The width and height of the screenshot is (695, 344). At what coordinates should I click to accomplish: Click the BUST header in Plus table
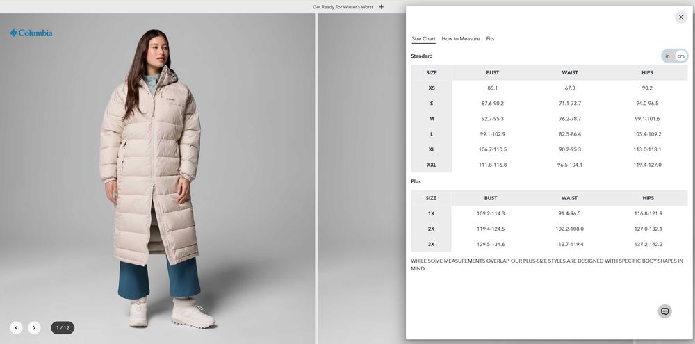click(x=491, y=198)
